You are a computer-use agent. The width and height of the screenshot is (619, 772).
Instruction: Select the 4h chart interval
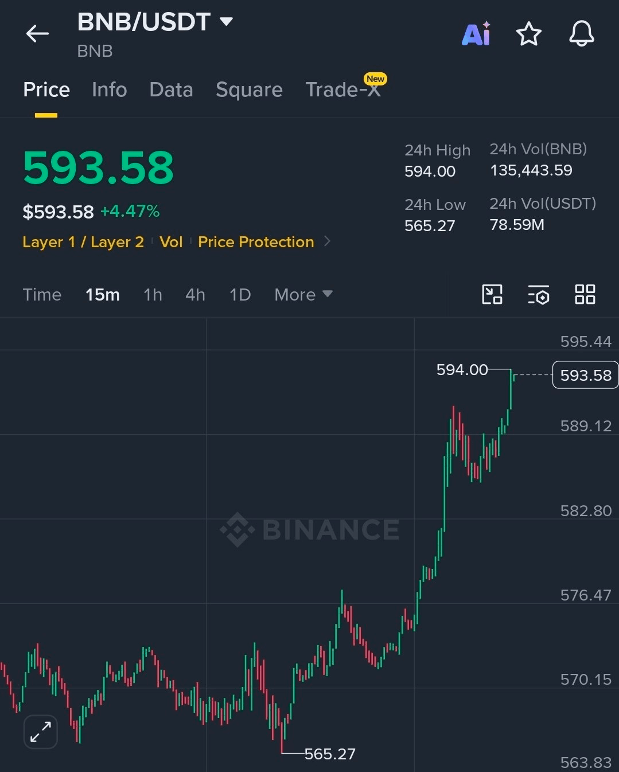click(195, 295)
